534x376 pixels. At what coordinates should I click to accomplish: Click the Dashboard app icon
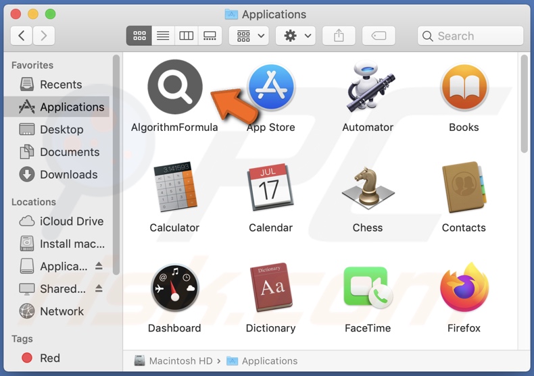click(x=174, y=288)
